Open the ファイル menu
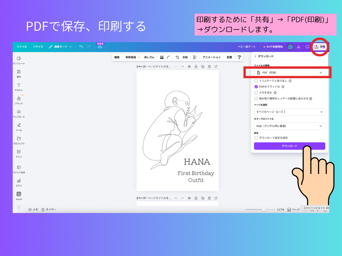Viewport: 342px width, 256px height. (22, 46)
